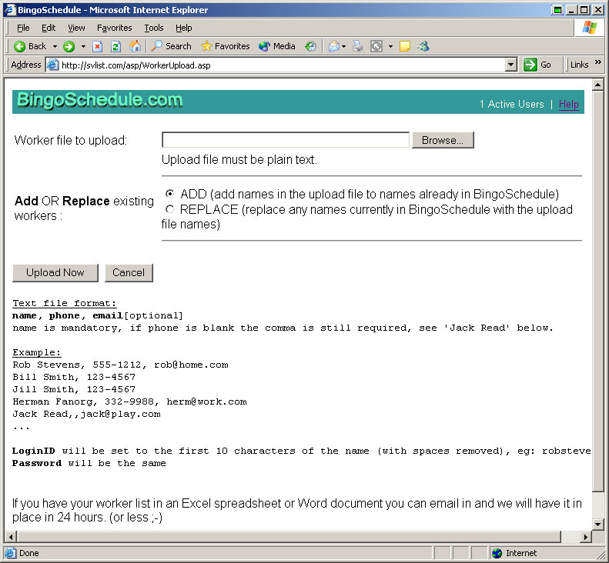Open the View menu
The width and height of the screenshot is (609, 563).
click(76, 28)
